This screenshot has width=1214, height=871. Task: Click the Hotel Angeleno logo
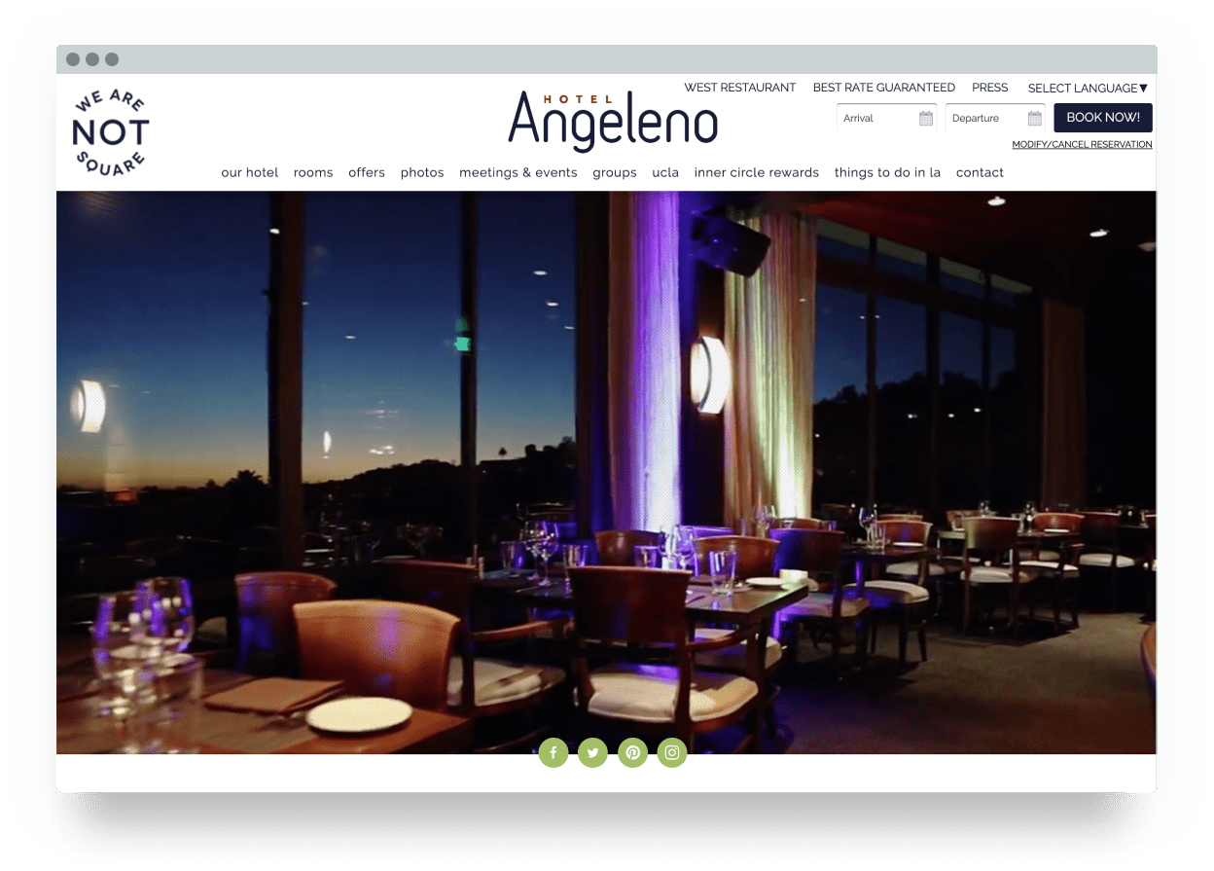[x=613, y=122]
